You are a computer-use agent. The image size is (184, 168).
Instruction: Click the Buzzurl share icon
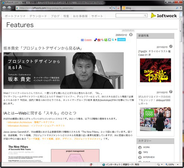(x=102, y=40)
